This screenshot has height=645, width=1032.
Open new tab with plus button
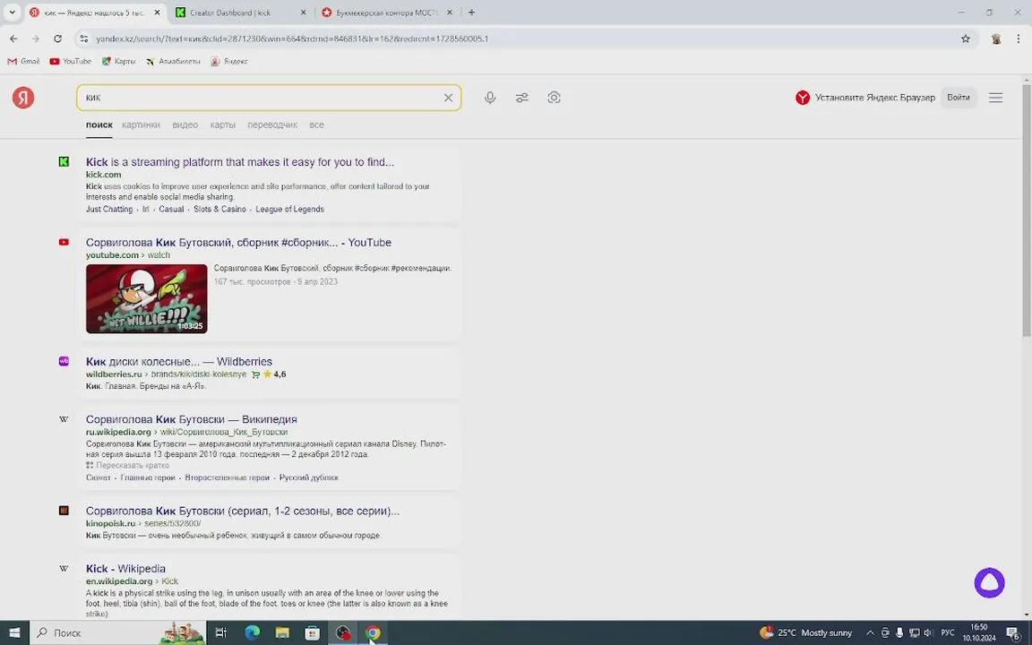(x=471, y=12)
